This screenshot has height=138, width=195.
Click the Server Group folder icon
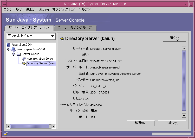[x=18, y=54]
